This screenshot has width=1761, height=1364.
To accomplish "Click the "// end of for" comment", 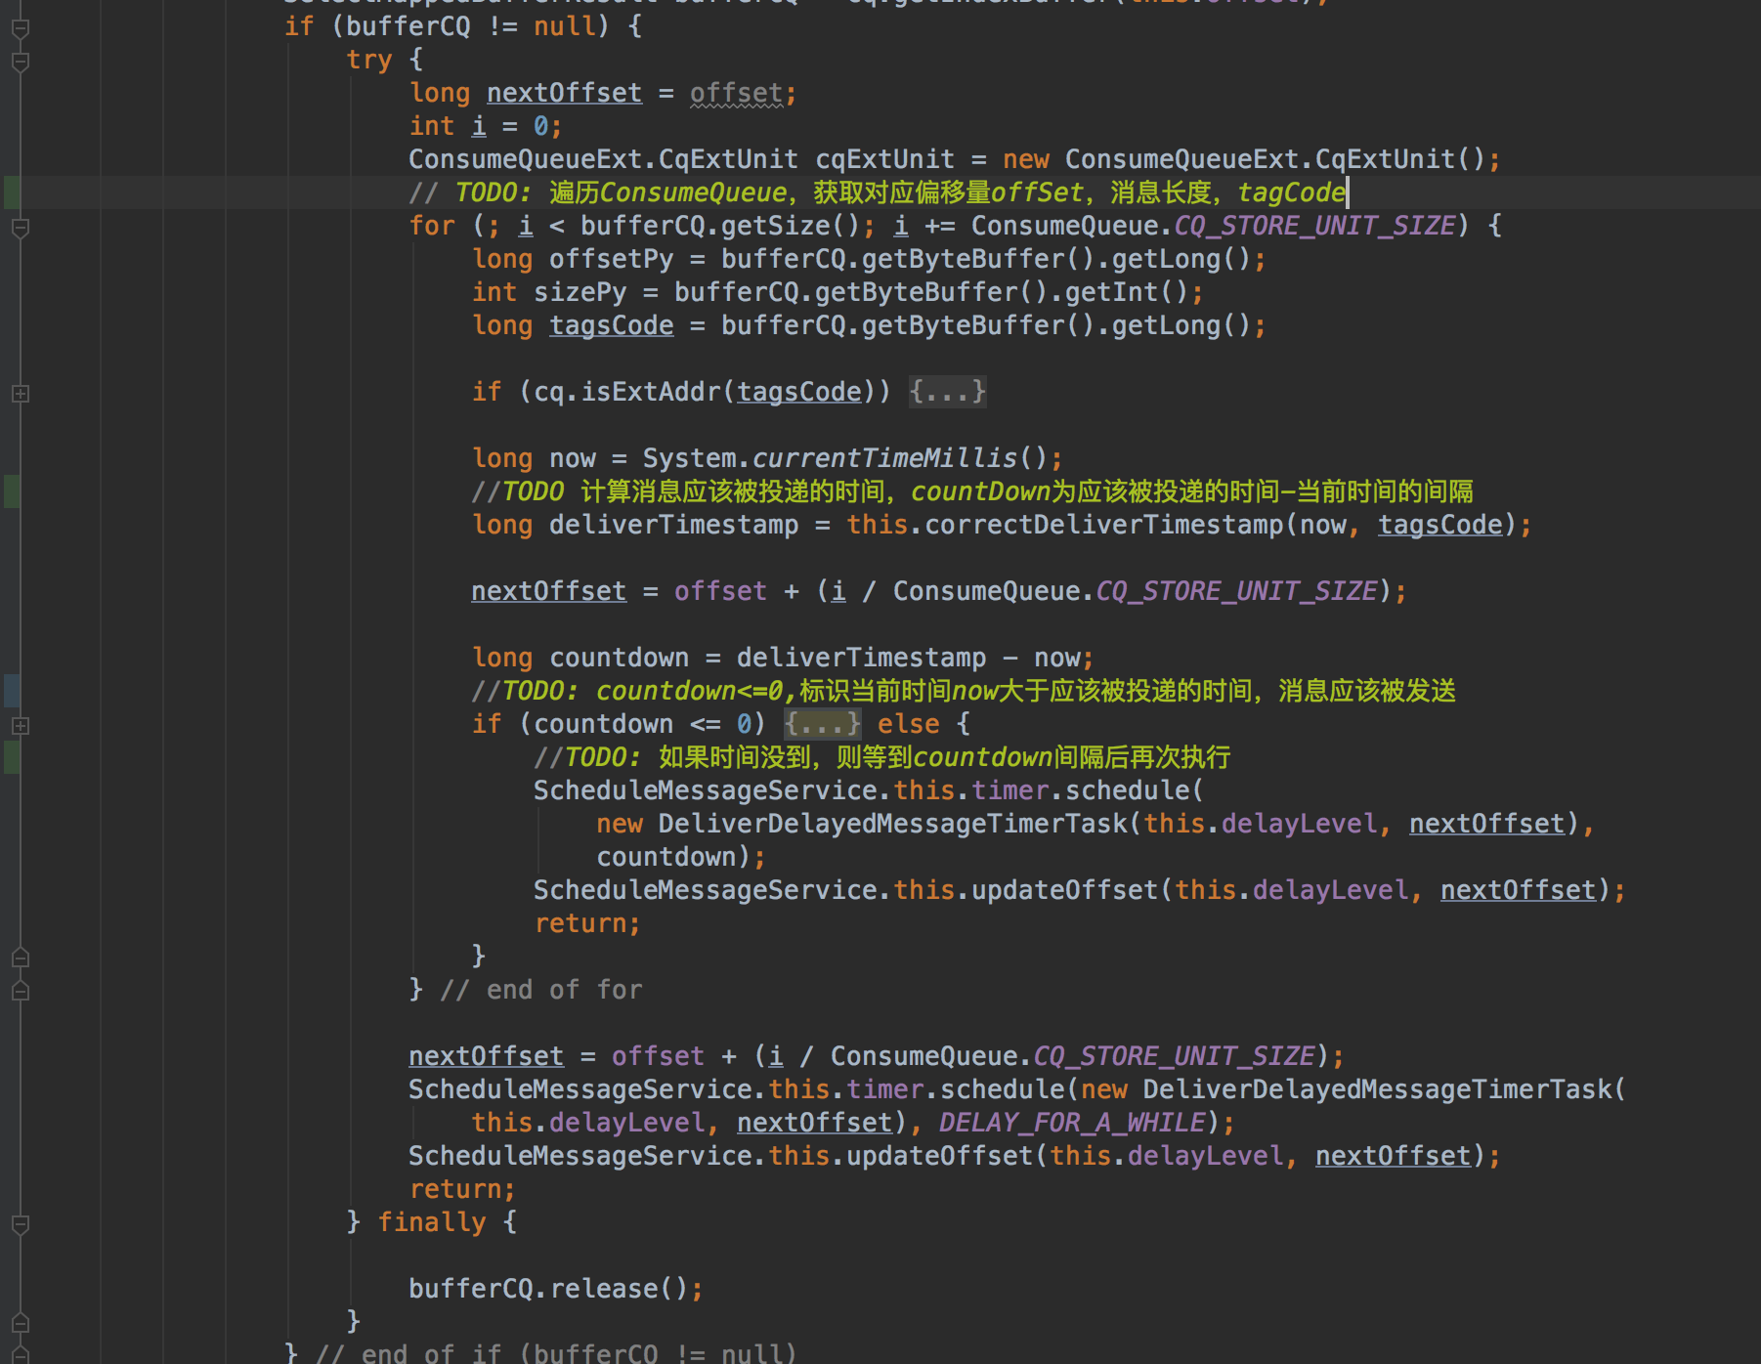I will pos(541,990).
